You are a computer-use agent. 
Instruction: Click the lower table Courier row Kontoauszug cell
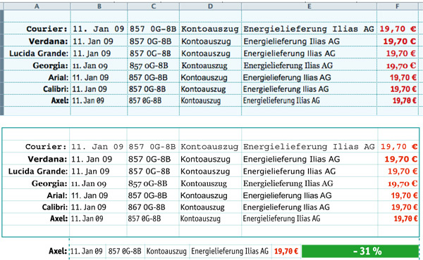210,147
